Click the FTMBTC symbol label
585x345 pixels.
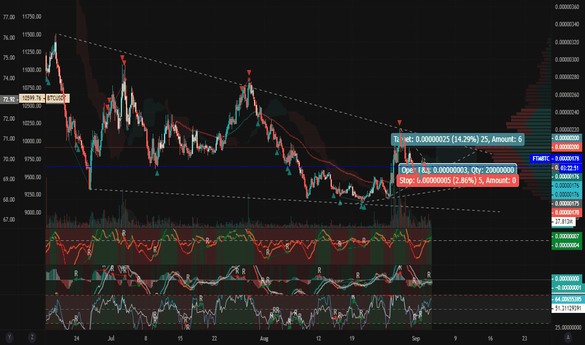540,159
